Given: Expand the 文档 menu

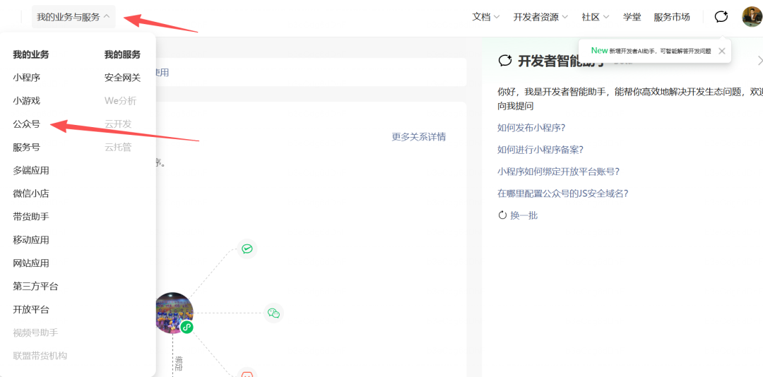Looking at the screenshot, I should pos(486,17).
